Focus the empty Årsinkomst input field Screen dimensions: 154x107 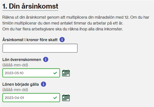(40, 48)
